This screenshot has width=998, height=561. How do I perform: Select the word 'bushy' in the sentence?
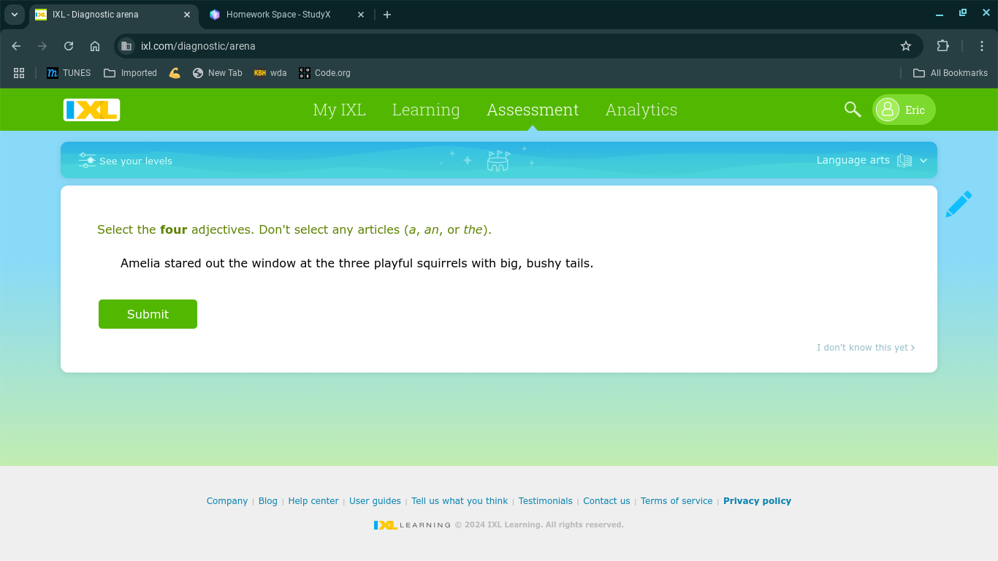pos(544,264)
